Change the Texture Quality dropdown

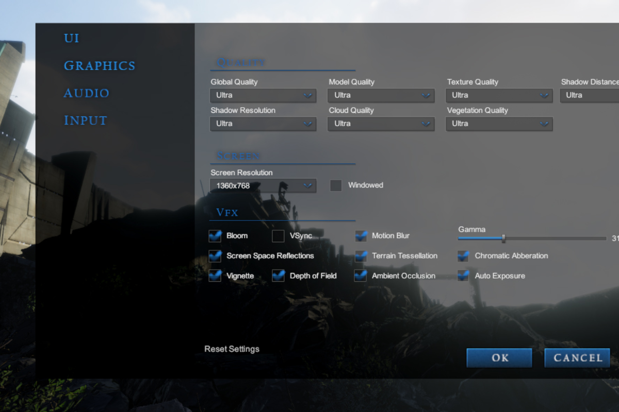[x=499, y=95]
